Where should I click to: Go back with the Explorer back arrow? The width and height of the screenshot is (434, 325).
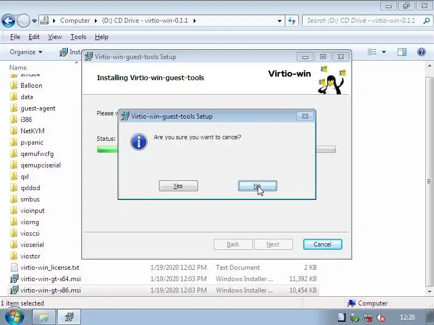[x=8, y=21]
